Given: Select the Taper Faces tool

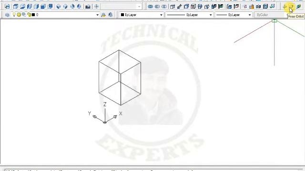Looking at the screenshot, I should point(207,7).
